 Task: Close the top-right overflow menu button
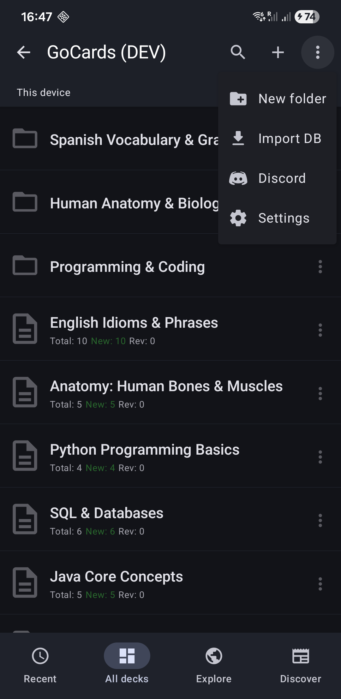(318, 52)
